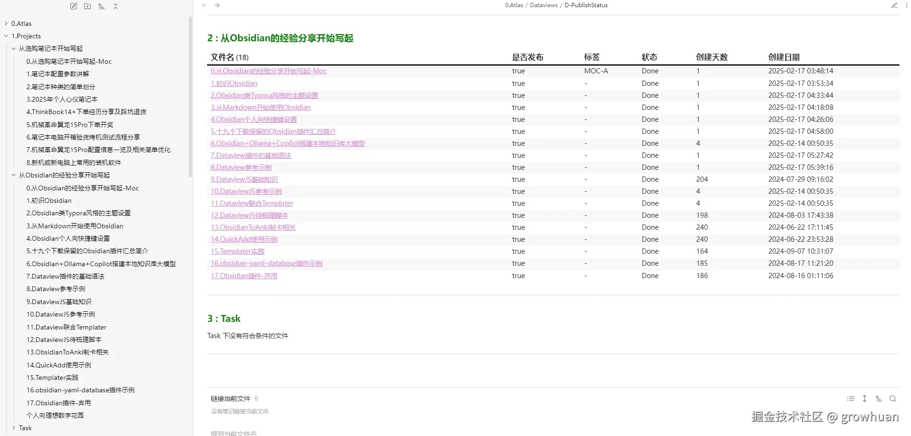Toggle the sort direction arrows in backlinks panel
Screen dimensions: 911x436
864,399
